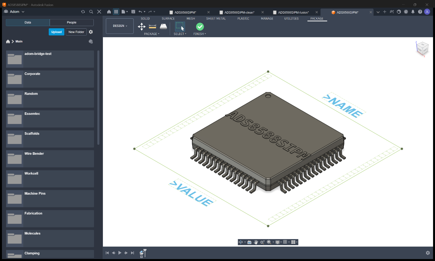Switch to the UTILITIES ribbon tab
The width and height of the screenshot is (435, 261).
[x=292, y=19]
